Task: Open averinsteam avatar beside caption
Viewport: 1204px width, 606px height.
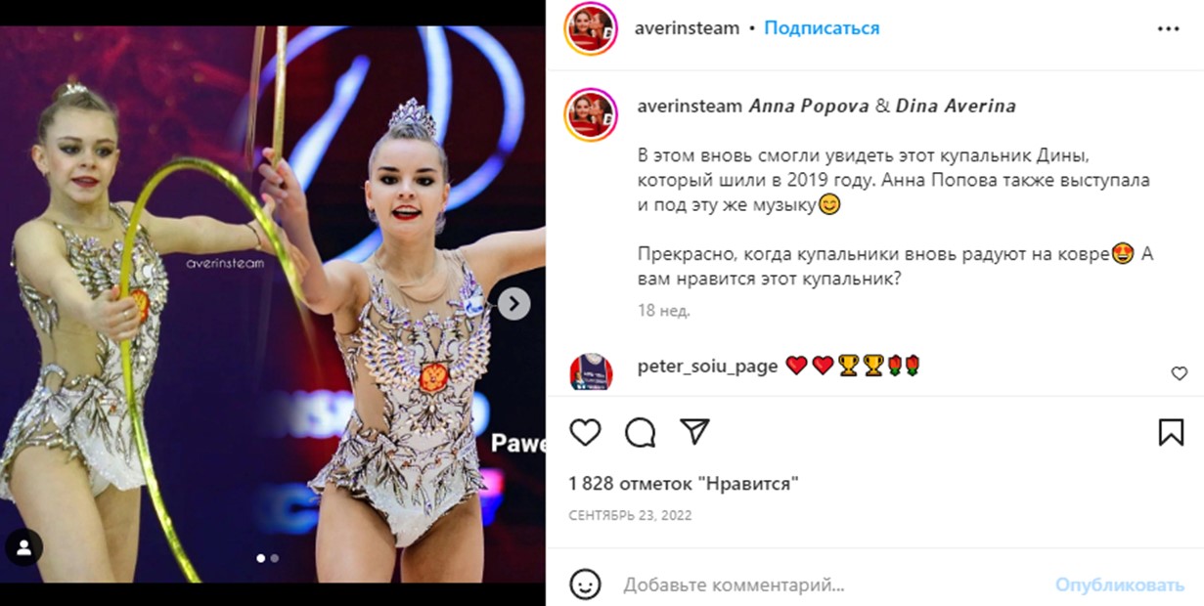Action: 590,114
